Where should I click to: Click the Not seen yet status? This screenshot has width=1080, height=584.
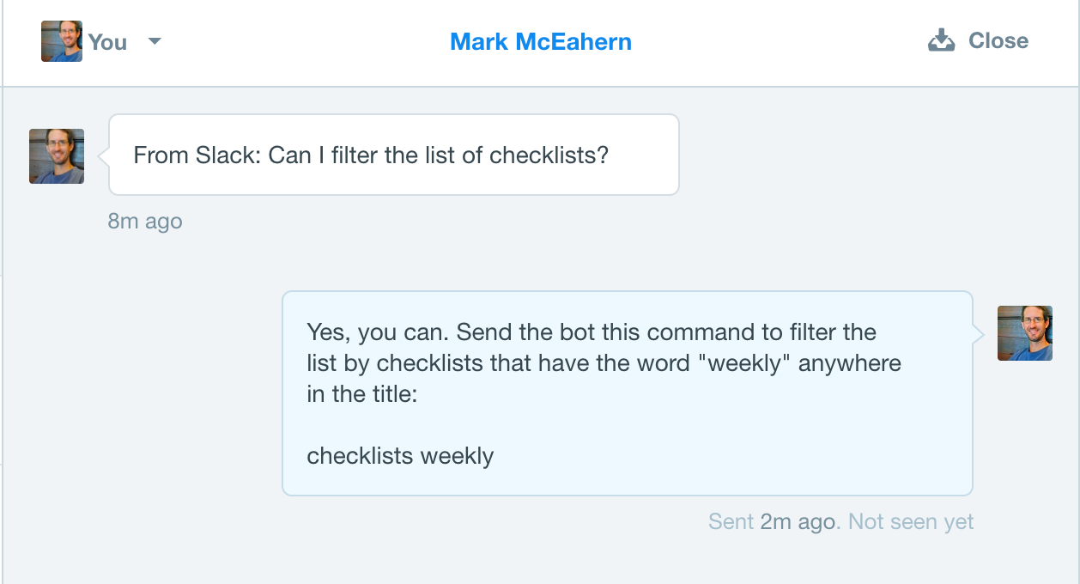[x=911, y=521]
